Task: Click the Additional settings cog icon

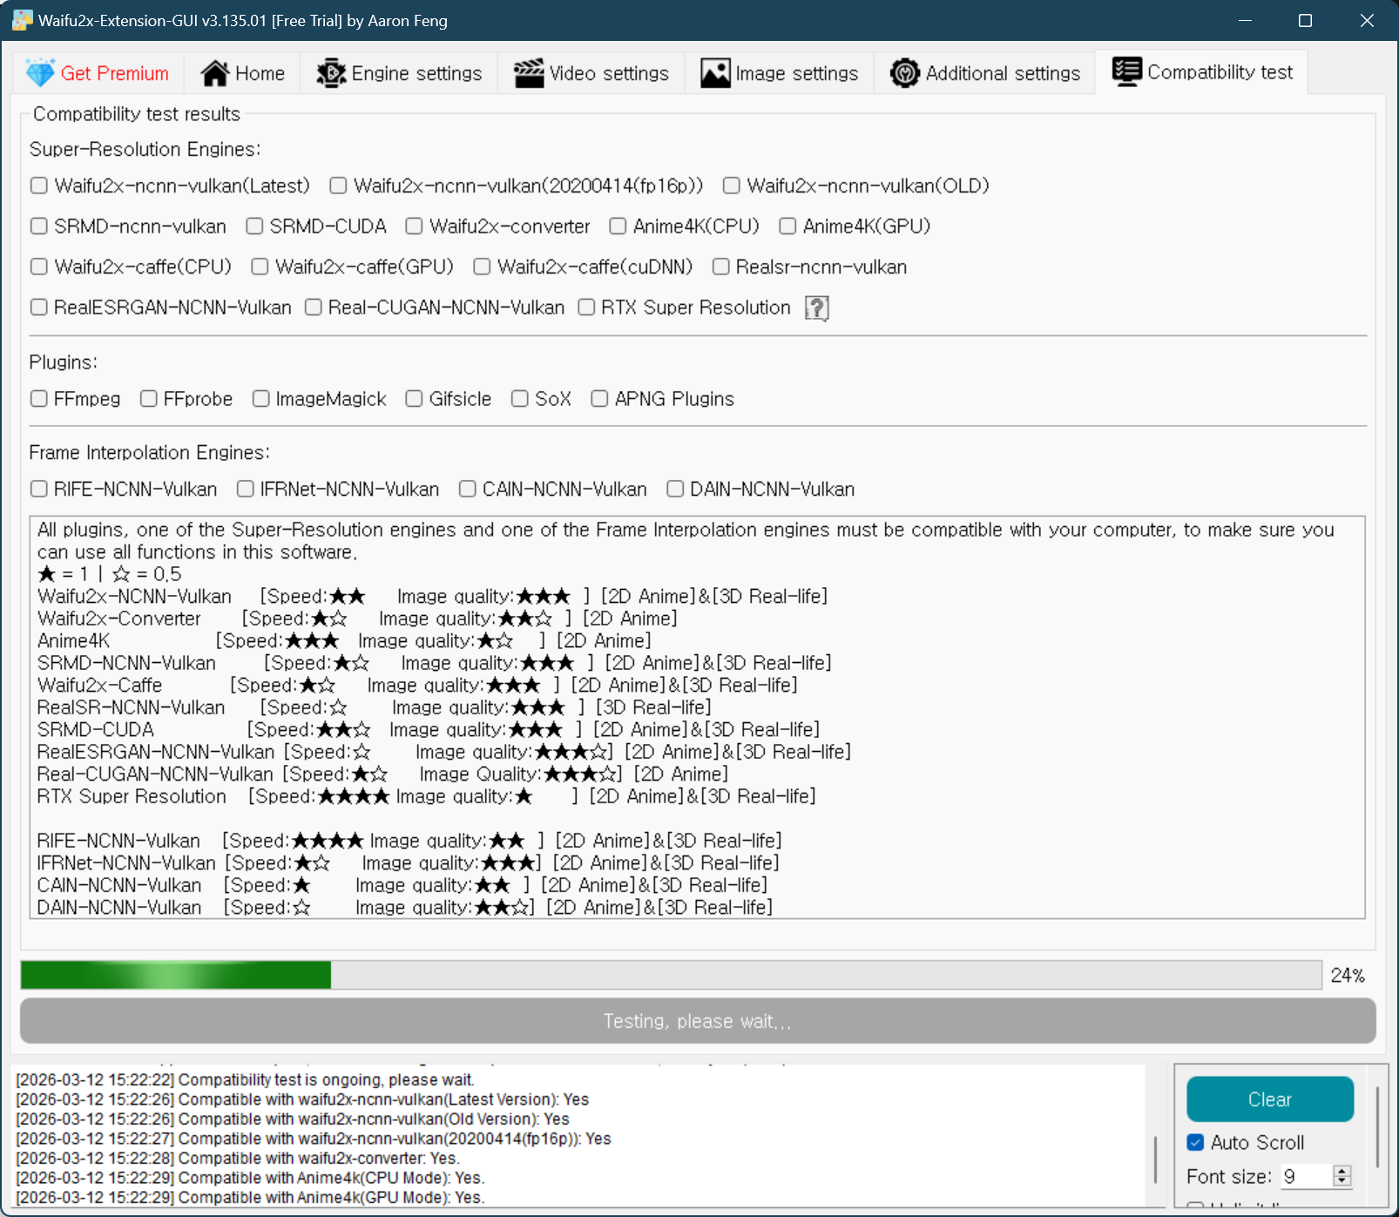Action: click(905, 73)
